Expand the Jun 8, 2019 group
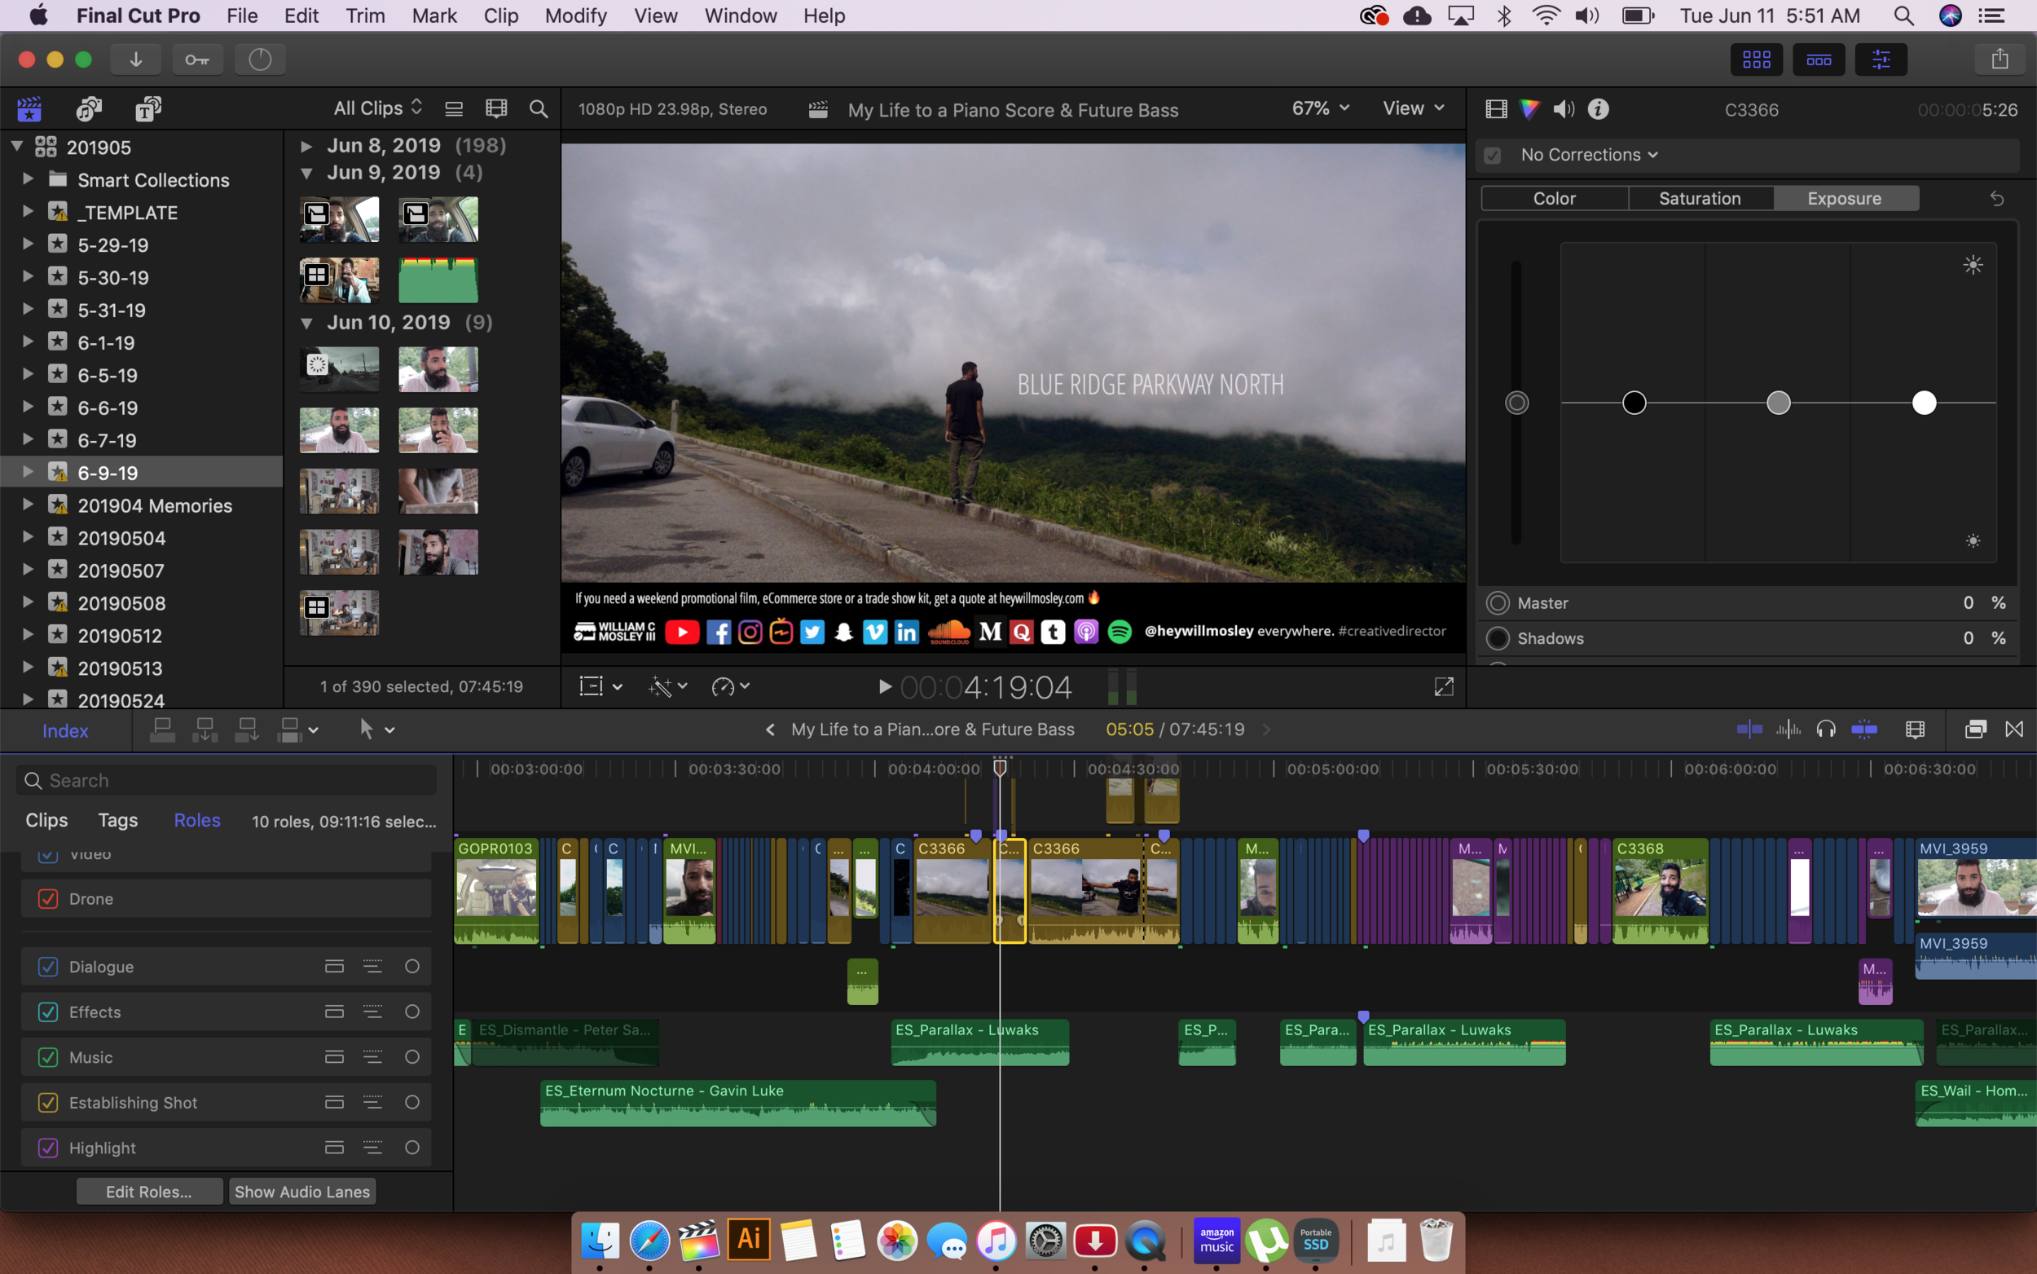The width and height of the screenshot is (2037, 1274). click(x=306, y=146)
